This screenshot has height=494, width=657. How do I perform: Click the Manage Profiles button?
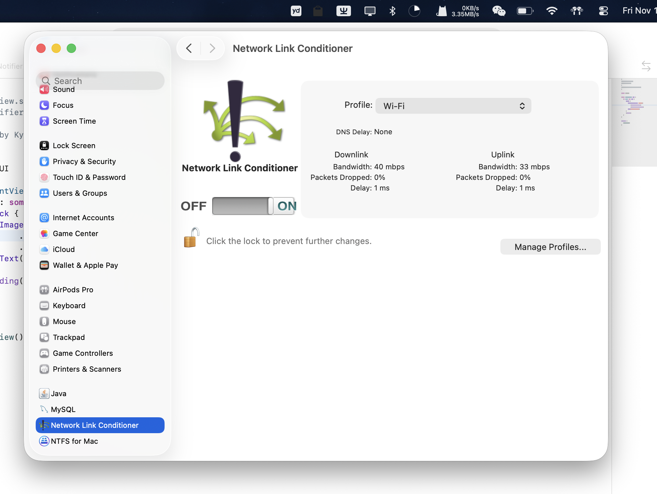550,247
